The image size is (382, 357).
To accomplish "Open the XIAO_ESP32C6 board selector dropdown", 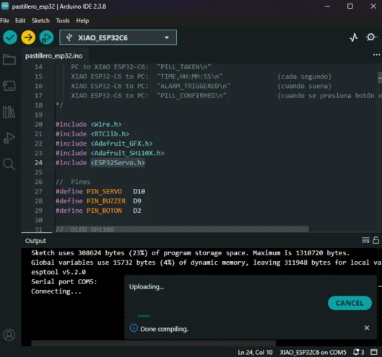I will [118, 38].
